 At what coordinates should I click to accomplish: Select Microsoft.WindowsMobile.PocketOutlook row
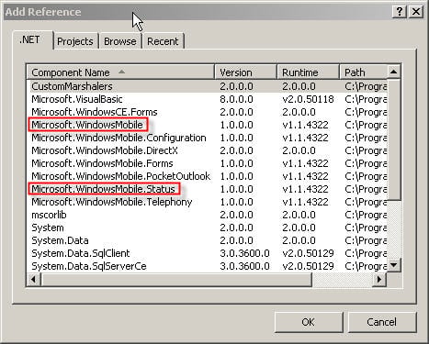coord(208,176)
